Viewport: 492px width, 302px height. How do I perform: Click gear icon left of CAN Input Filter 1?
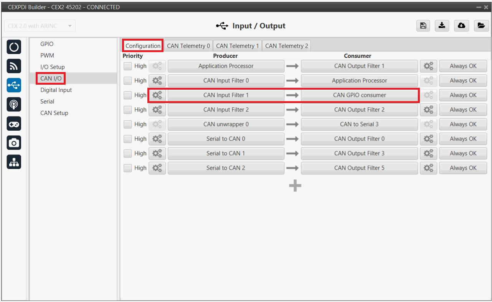coord(157,95)
